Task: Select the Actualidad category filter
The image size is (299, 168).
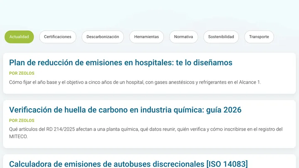Action: click(x=19, y=37)
